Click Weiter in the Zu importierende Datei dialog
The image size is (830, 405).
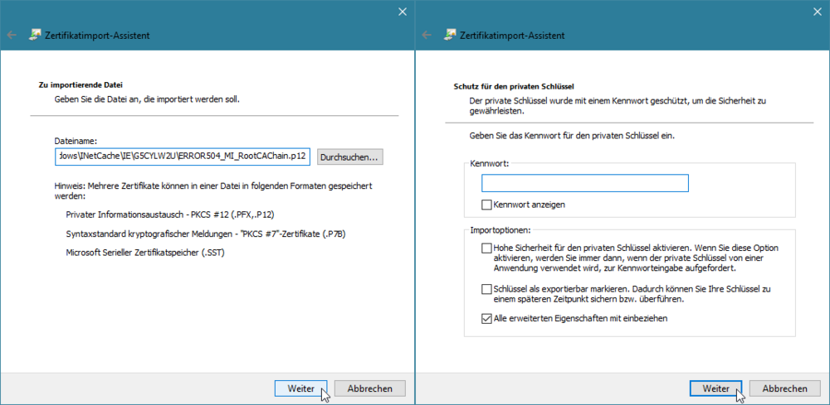coord(301,388)
